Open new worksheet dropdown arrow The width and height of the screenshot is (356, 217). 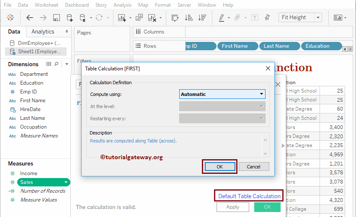tap(130, 18)
